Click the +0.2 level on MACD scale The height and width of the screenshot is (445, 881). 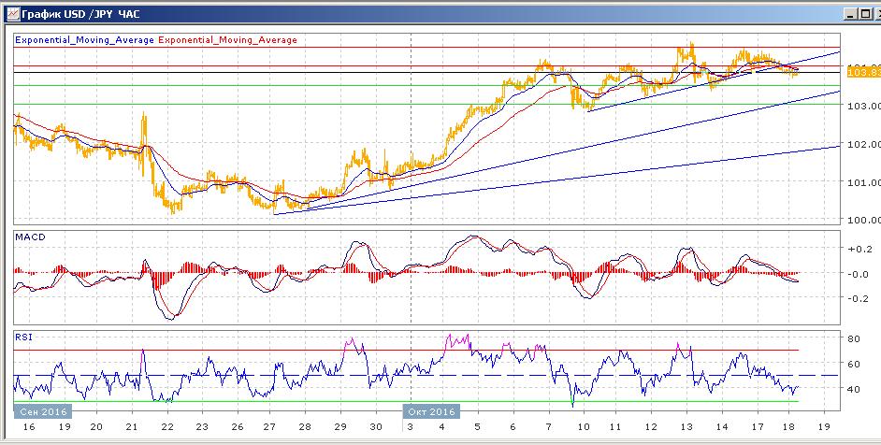(x=857, y=250)
